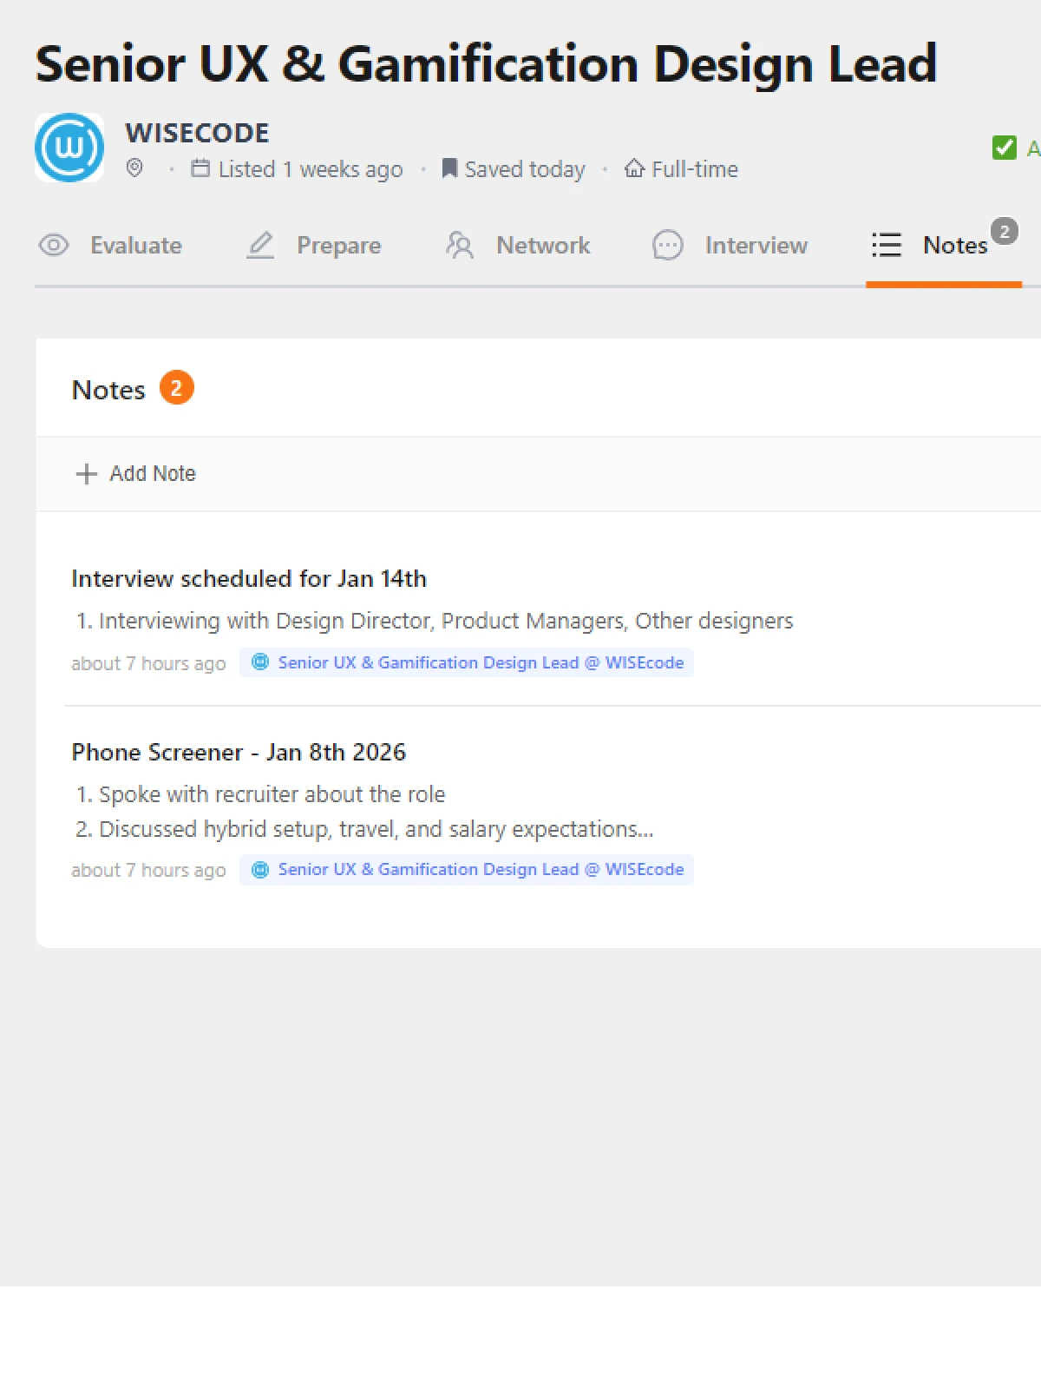Click the gray 2 badge on Notes tab

pyautogui.click(x=1005, y=231)
